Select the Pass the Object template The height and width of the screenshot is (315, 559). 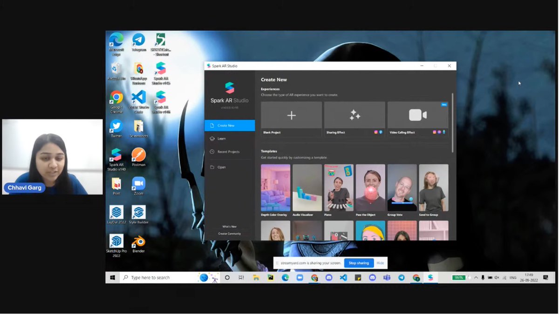[x=370, y=190]
